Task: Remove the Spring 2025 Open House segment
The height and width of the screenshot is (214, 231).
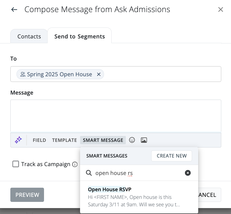Action: (99, 74)
